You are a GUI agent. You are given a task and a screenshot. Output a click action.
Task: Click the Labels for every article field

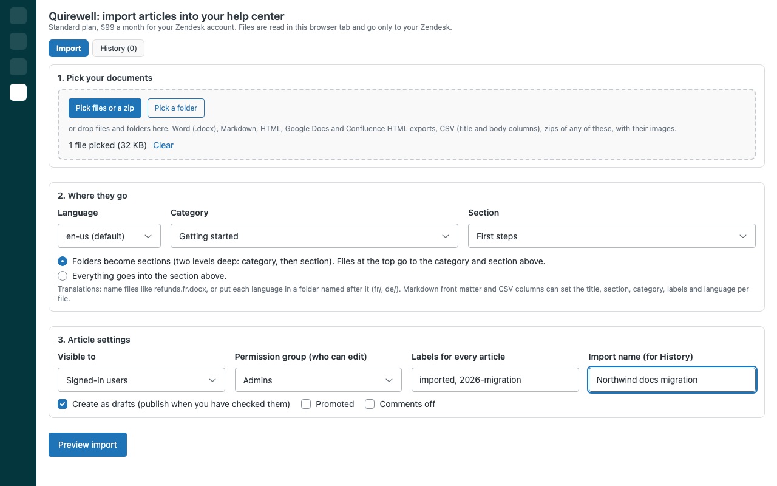tap(495, 380)
